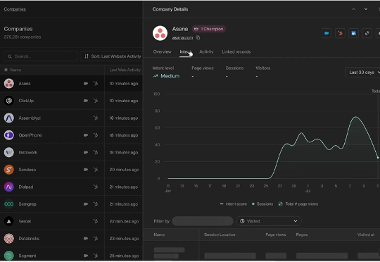Click HubSpot icon in ClickUp row
The width and height of the screenshot is (380, 262).
pyautogui.click(x=96, y=101)
